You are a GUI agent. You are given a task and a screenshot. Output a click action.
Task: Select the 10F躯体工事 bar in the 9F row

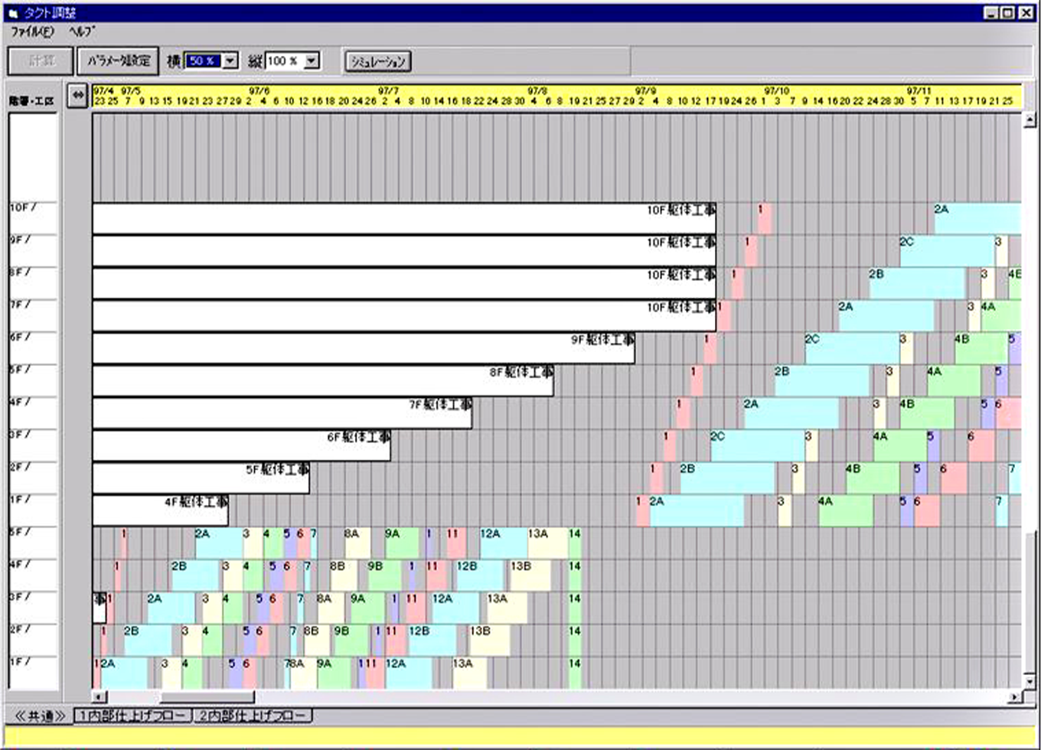[x=404, y=250]
